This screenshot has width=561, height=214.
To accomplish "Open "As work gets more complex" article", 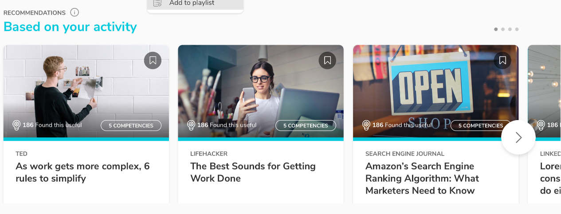I will (x=82, y=172).
